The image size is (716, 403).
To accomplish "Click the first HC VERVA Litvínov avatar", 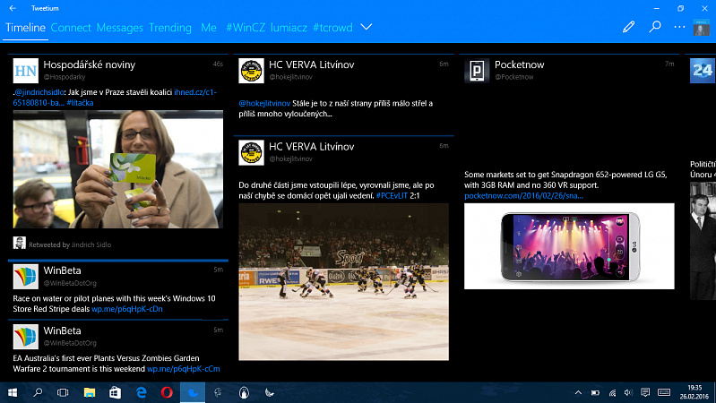I will coord(251,71).
